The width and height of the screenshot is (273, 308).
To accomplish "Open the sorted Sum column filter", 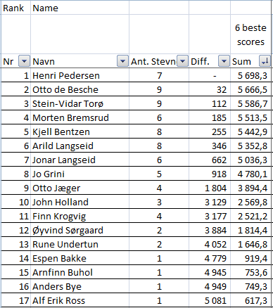I will point(265,61).
